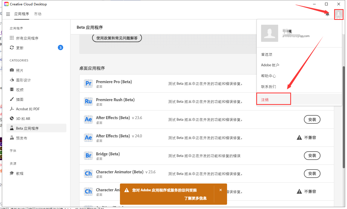Viewport: 347px width, 209px height.
Task: Install Bridge (Beta)
Action: [x=312, y=155]
